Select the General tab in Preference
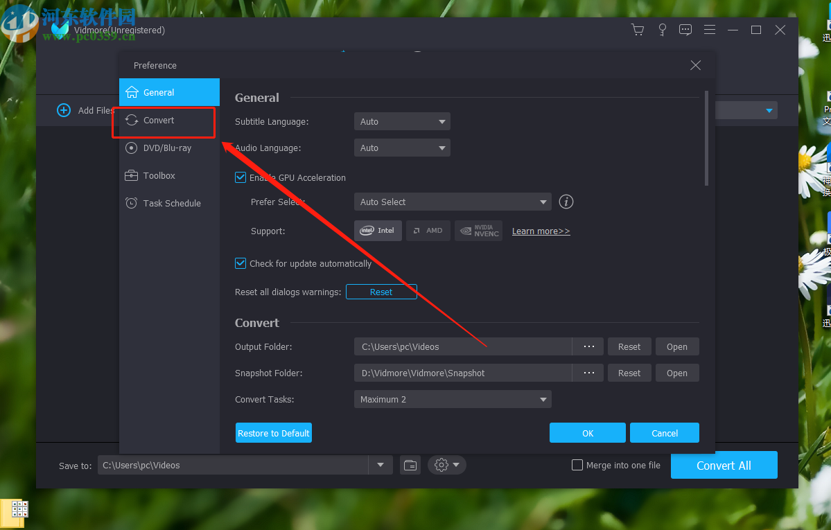 pyautogui.click(x=170, y=92)
